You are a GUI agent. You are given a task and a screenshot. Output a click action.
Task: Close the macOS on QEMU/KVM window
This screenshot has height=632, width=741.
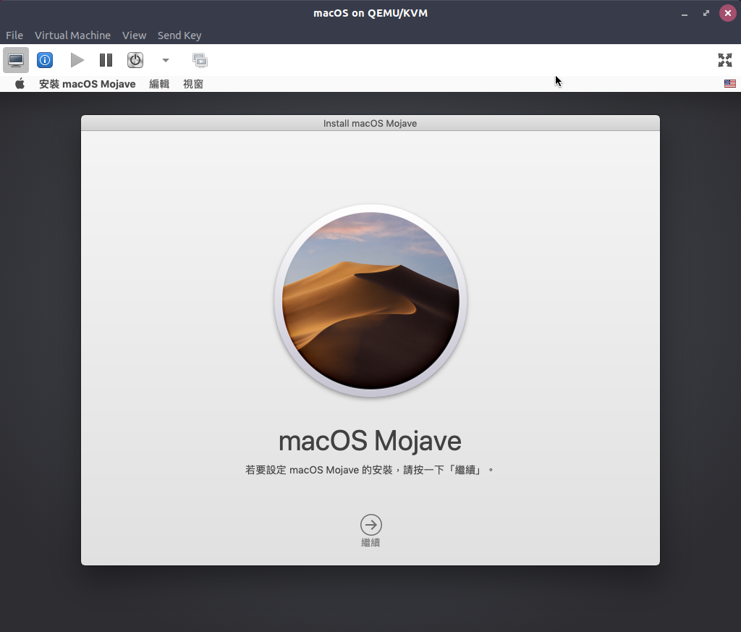point(728,13)
